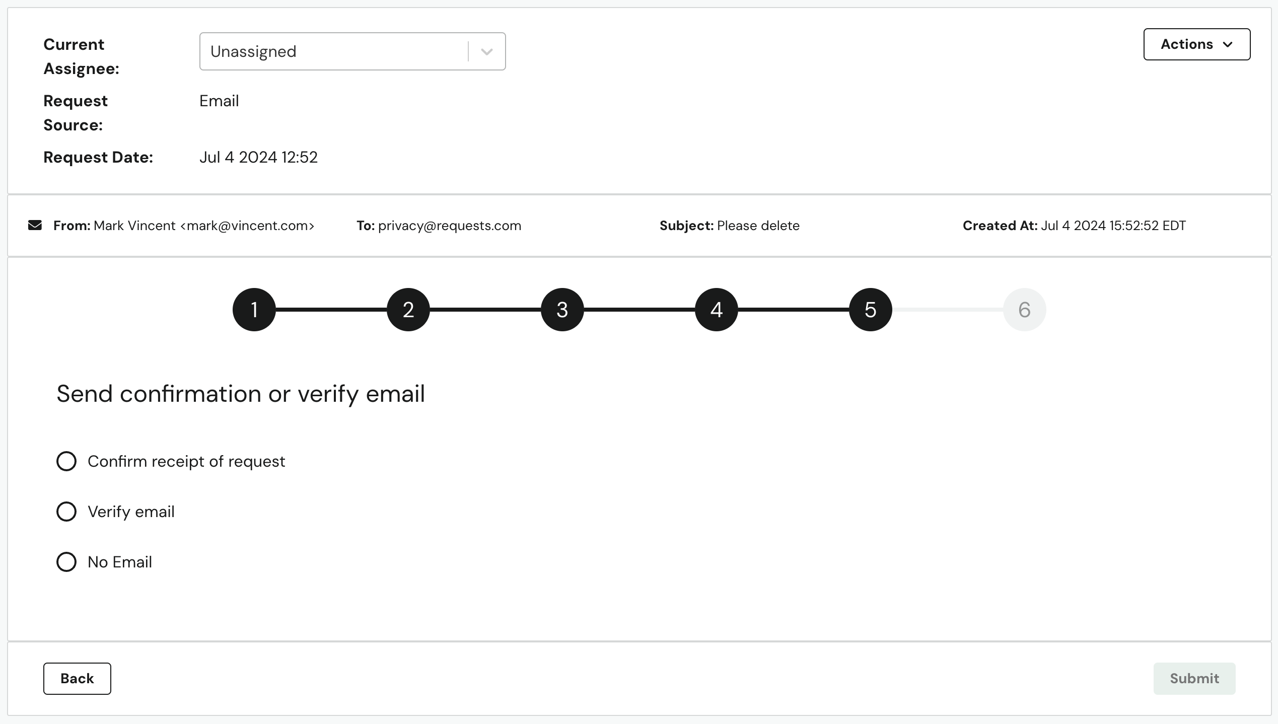Image resolution: width=1278 pixels, height=724 pixels.
Task: Click the email envelope icon
Action: click(35, 226)
